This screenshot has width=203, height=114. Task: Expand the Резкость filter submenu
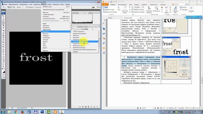(x=56, y=34)
